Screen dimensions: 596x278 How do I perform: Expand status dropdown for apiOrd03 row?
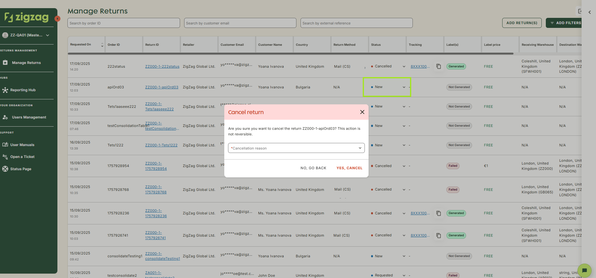click(404, 87)
